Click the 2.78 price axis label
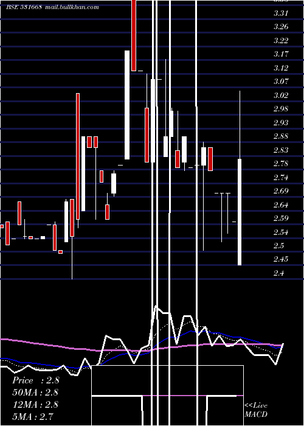The width and height of the screenshot is (304, 426). click(x=281, y=164)
